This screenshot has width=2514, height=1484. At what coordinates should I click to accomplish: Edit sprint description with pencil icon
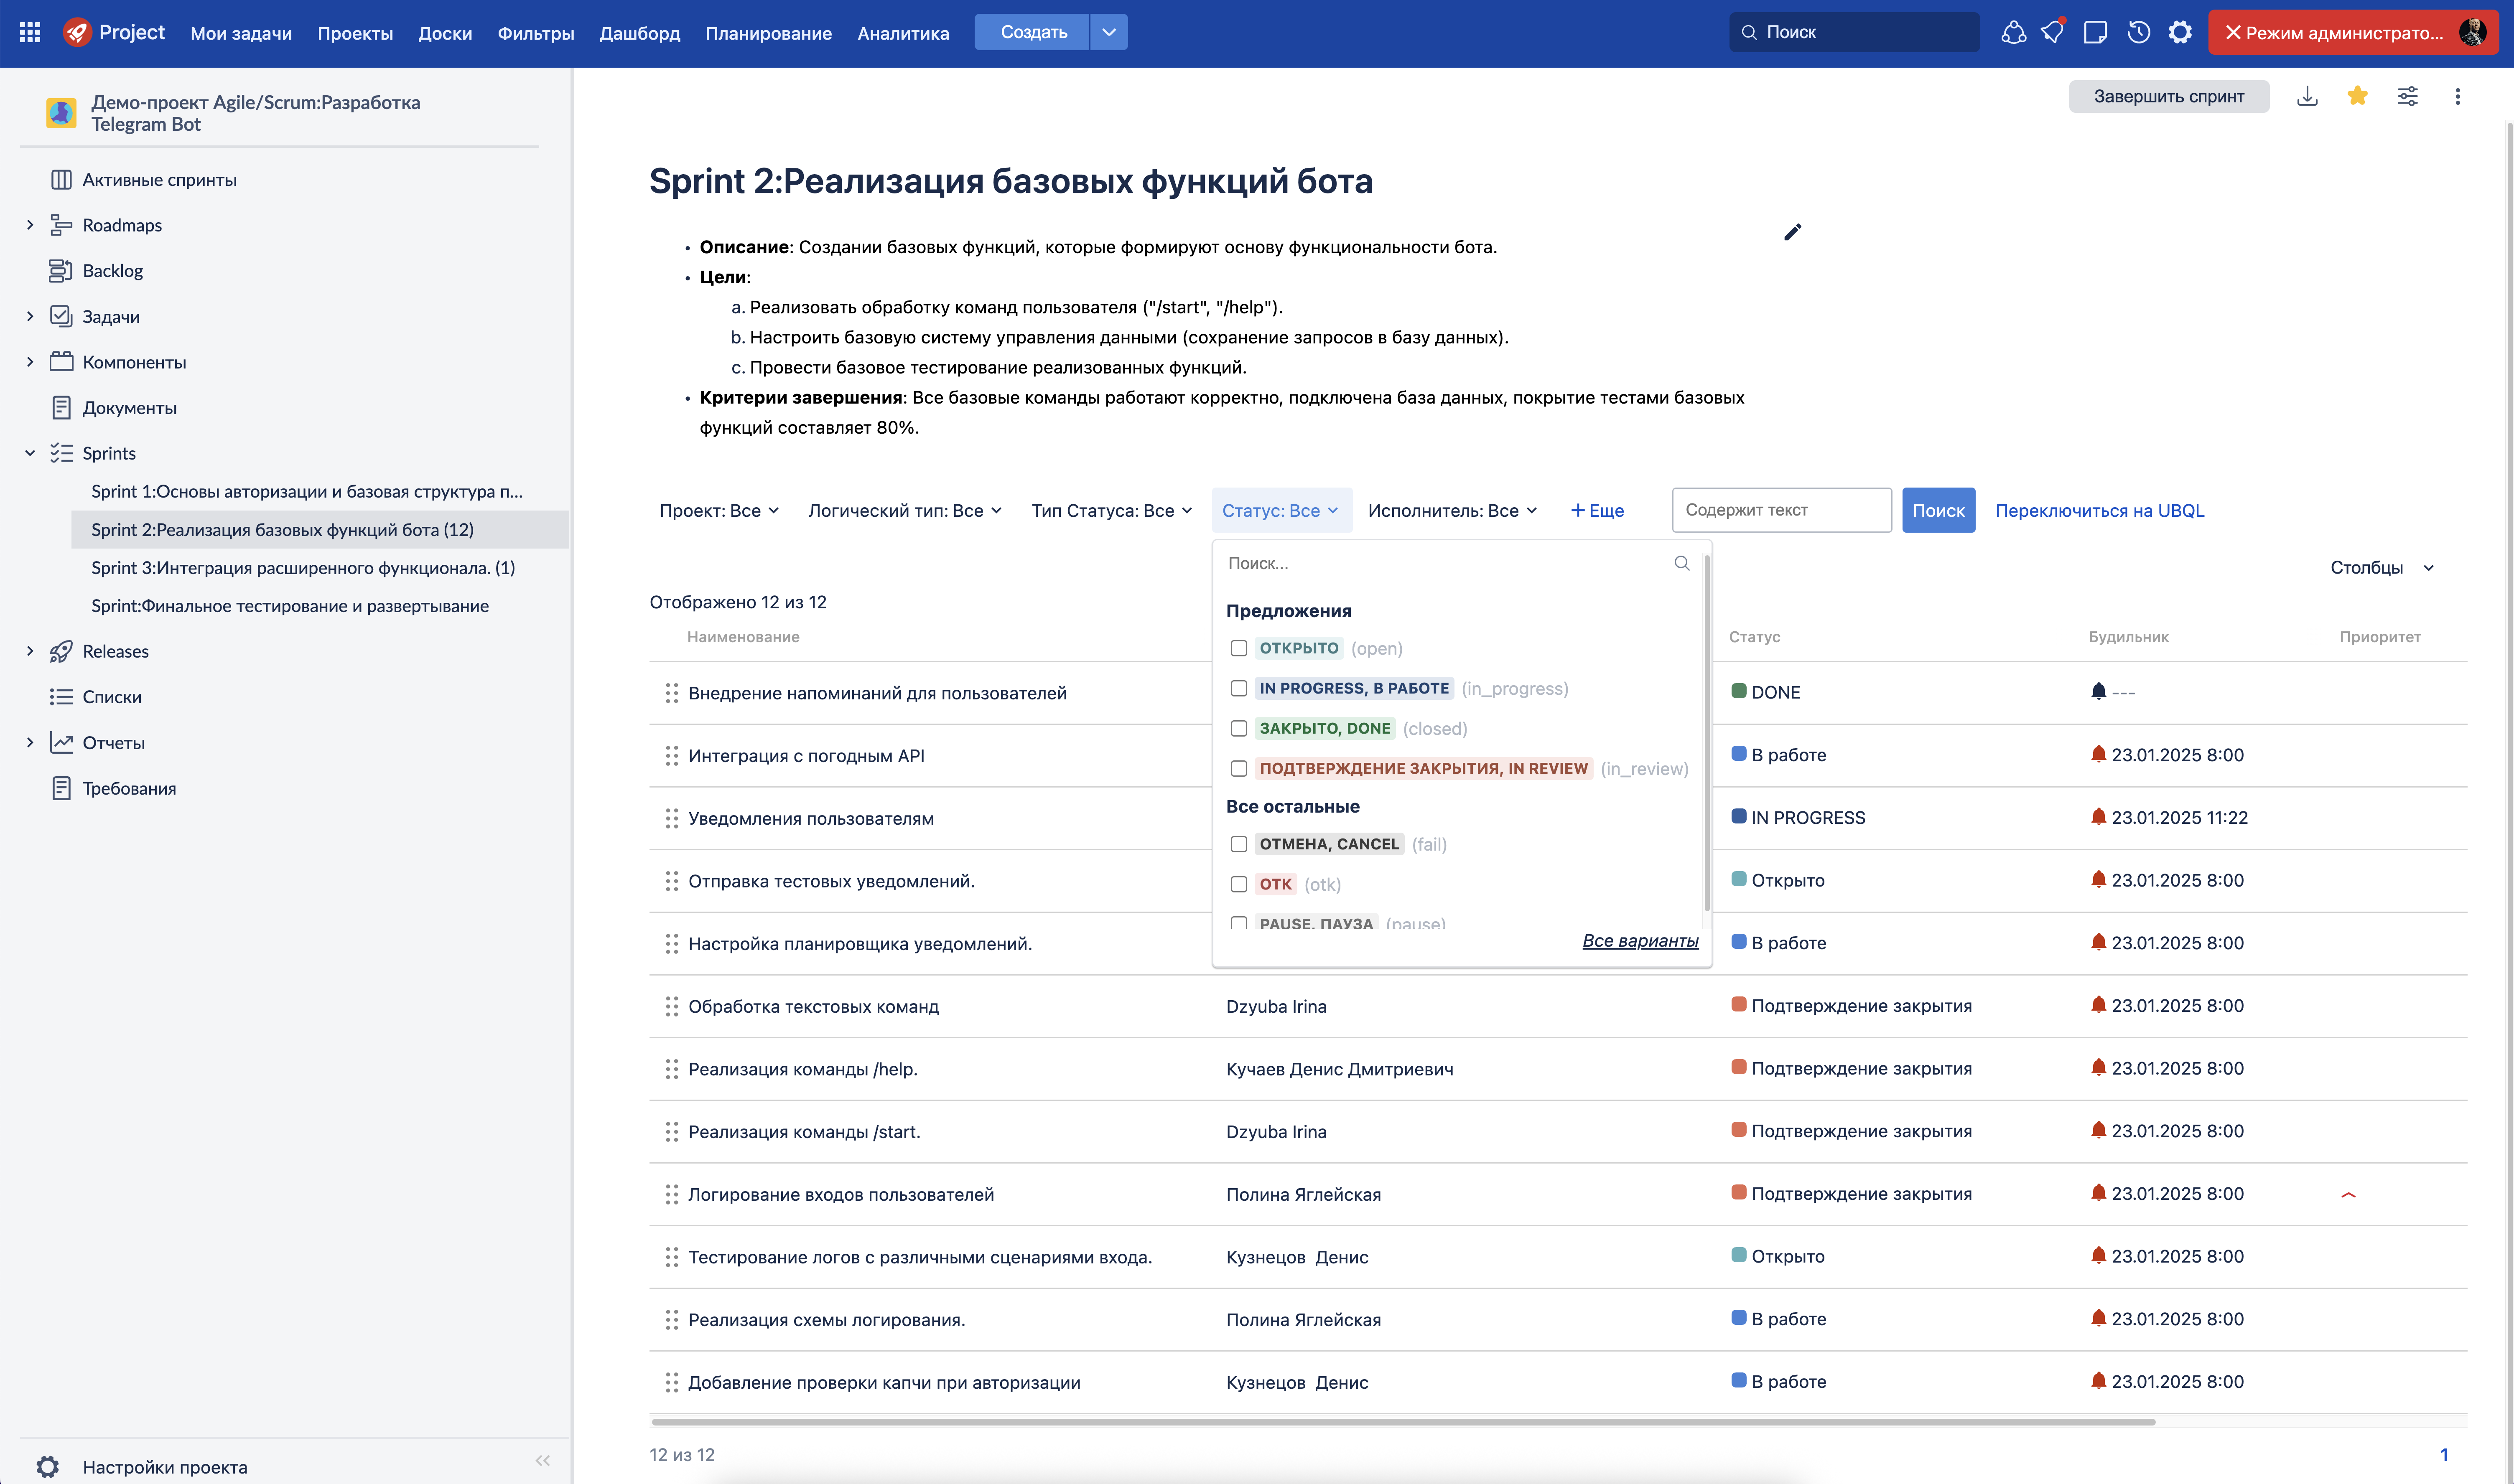pos(1792,232)
